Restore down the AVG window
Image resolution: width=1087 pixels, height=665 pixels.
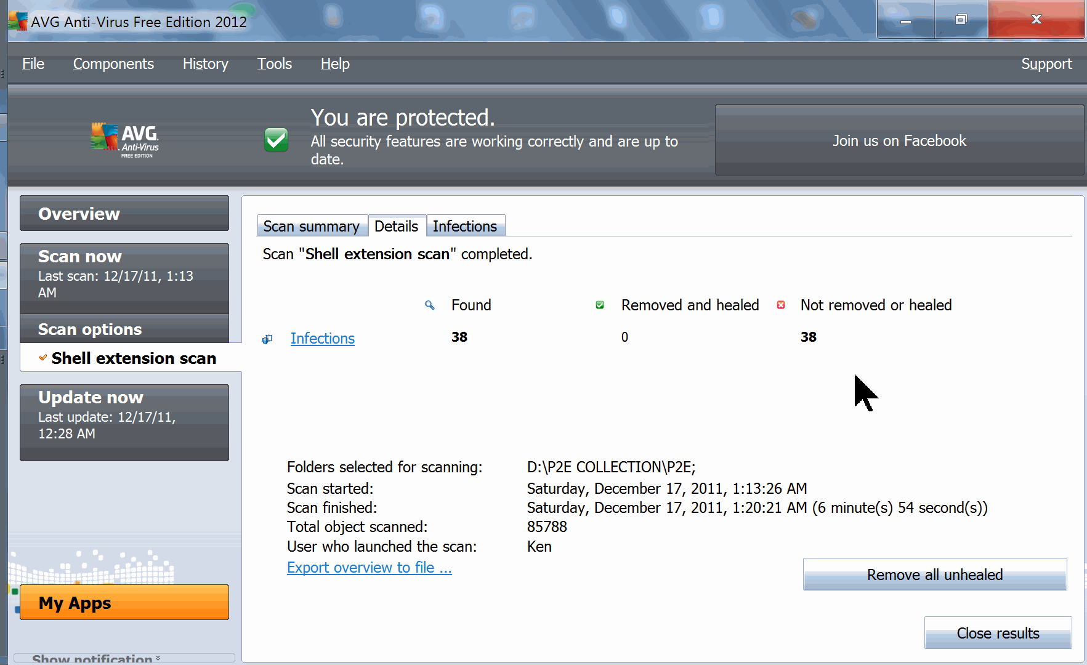[x=961, y=20]
